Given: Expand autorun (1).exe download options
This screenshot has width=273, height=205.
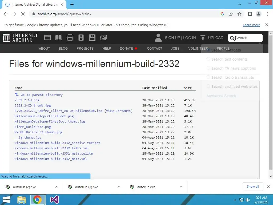Looking at the screenshot, I should tap(119, 187).
